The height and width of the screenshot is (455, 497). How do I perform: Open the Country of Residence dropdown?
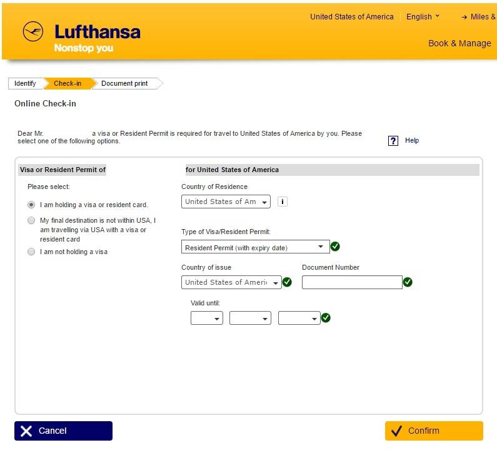226,202
